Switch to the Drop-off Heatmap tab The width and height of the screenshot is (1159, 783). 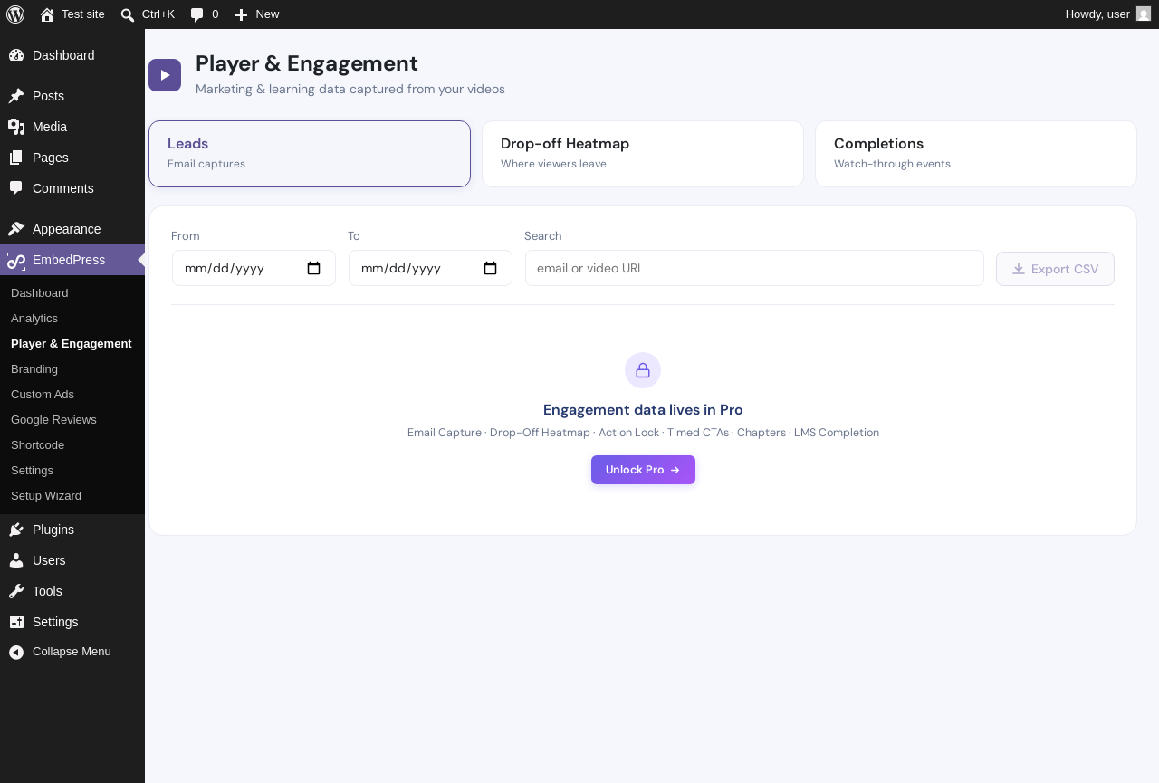tap(643, 154)
